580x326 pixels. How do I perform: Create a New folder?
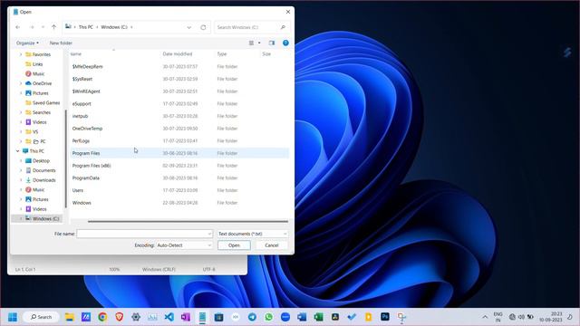pyautogui.click(x=61, y=43)
